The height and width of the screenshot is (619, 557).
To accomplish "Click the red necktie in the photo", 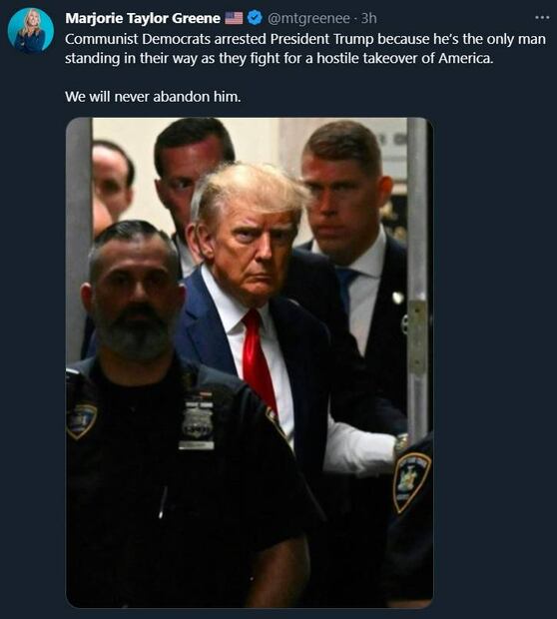I will tap(259, 359).
